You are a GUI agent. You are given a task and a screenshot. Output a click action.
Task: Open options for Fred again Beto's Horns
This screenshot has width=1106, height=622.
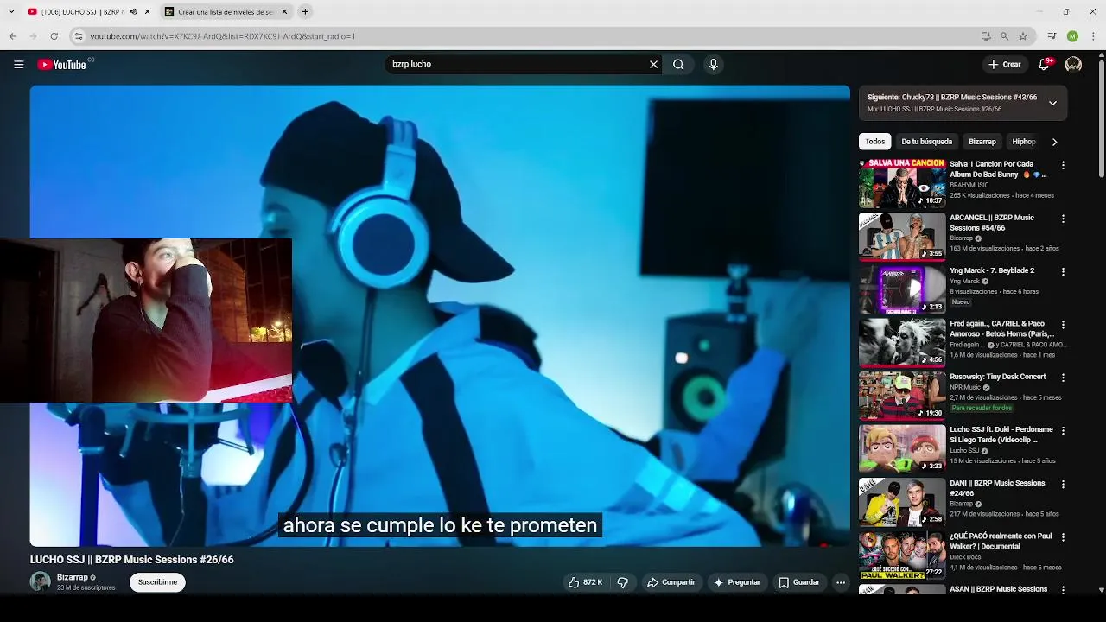1063,325
